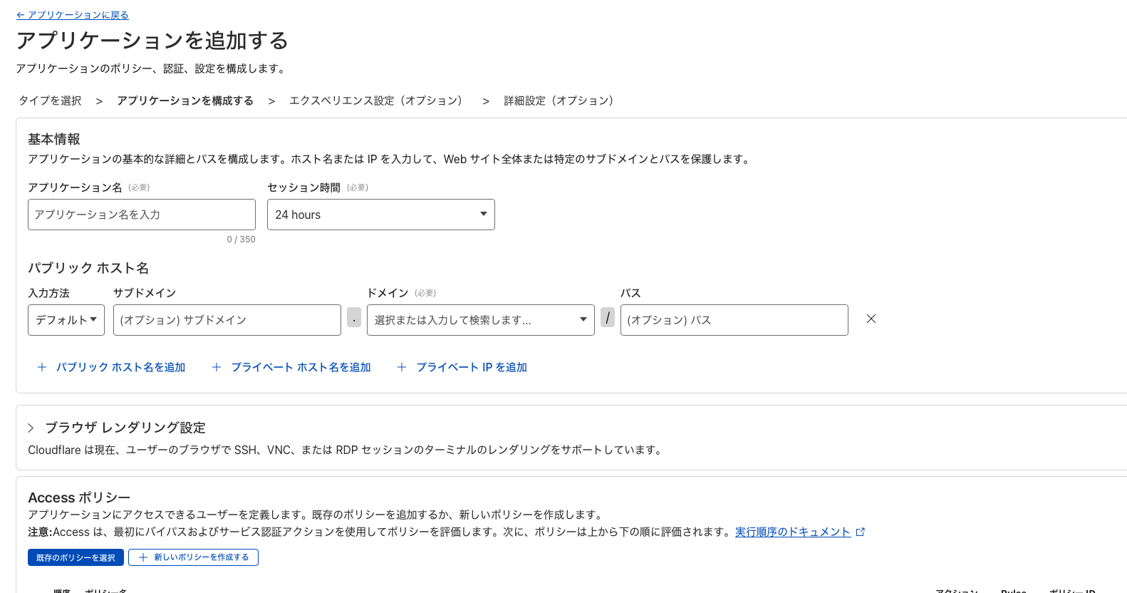Screen dimensions: 1127x593
Task: Click the パブリック ホスト名 heading
Action: [x=88, y=268]
